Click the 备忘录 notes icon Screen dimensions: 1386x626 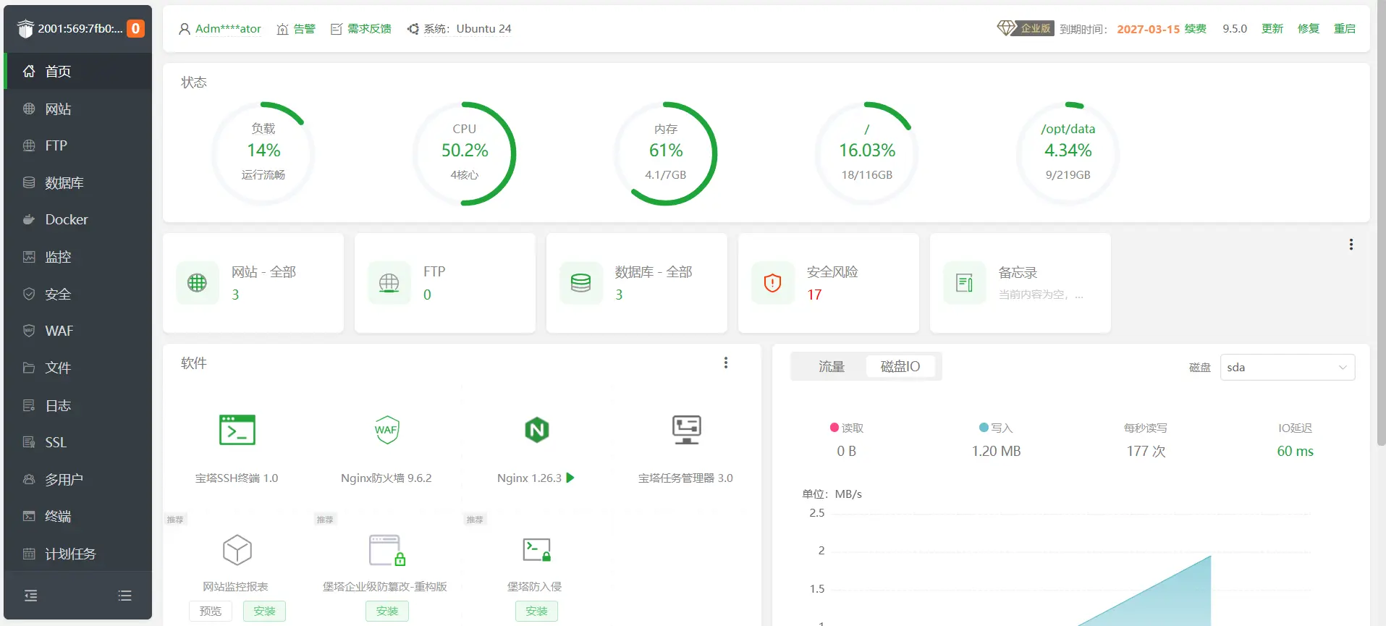pyautogui.click(x=965, y=283)
